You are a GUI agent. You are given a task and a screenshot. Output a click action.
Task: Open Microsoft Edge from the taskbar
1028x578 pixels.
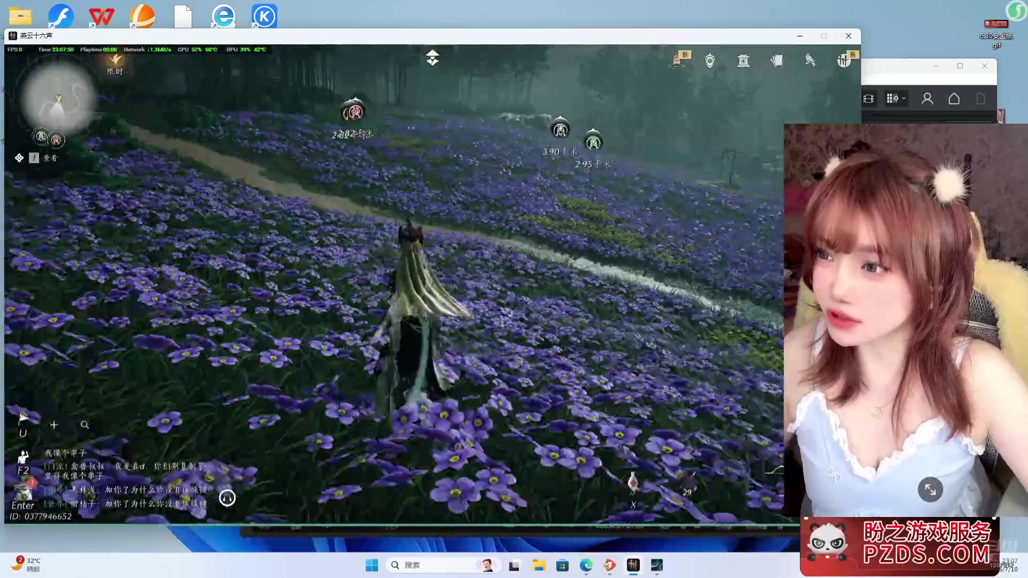(x=586, y=565)
